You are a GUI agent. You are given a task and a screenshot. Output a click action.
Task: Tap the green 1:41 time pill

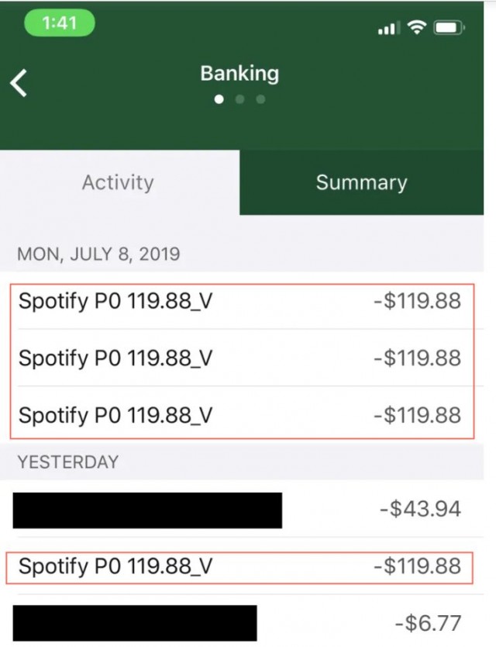(x=59, y=23)
